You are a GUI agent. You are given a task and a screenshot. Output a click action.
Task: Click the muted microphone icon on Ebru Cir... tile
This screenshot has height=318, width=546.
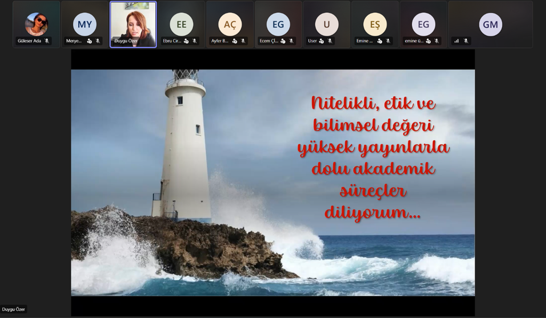point(194,41)
